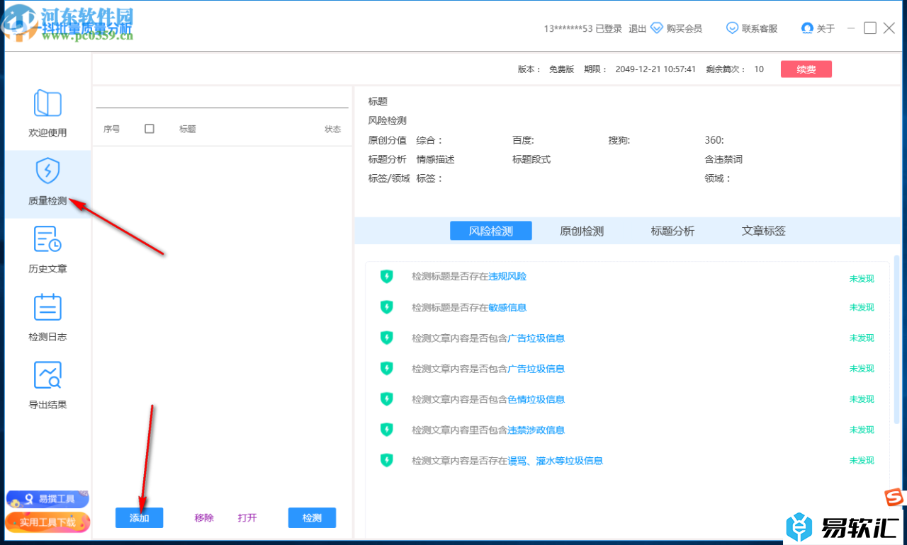Screen dimensions: 907x545
Task: Toggle the select-all checkbox in list header
Action: click(x=150, y=129)
